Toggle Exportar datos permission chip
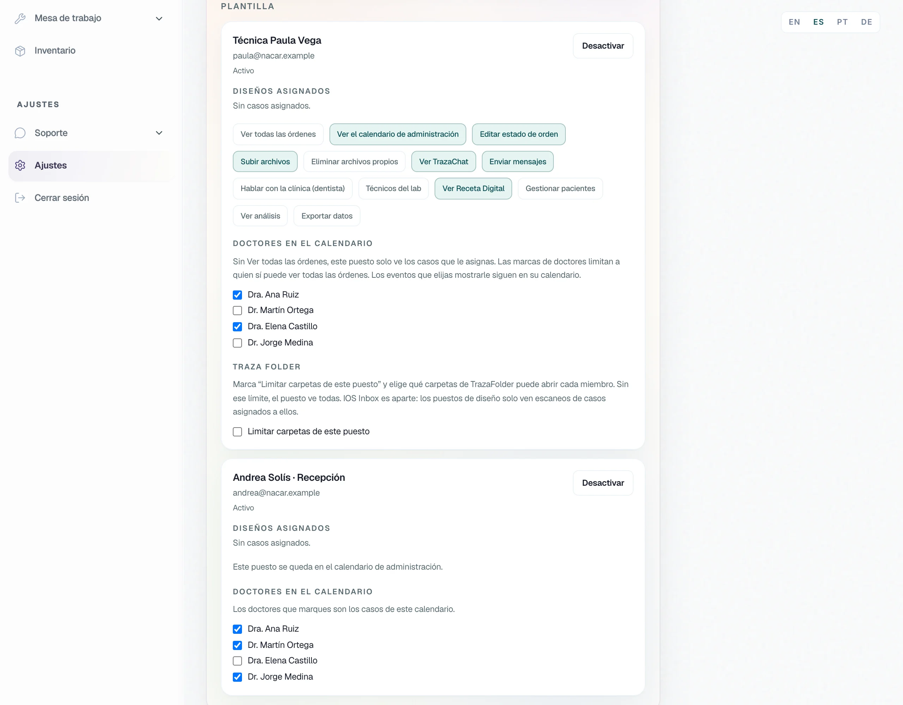The image size is (903, 705). (x=327, y=216)
